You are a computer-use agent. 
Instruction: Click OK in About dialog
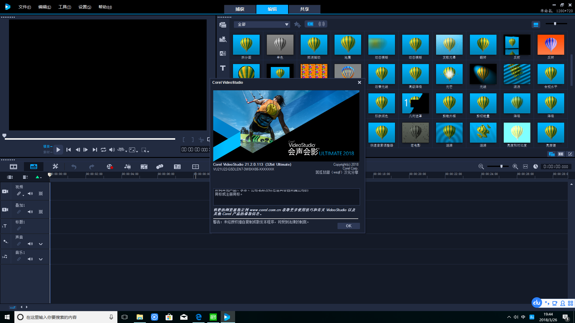349,226
